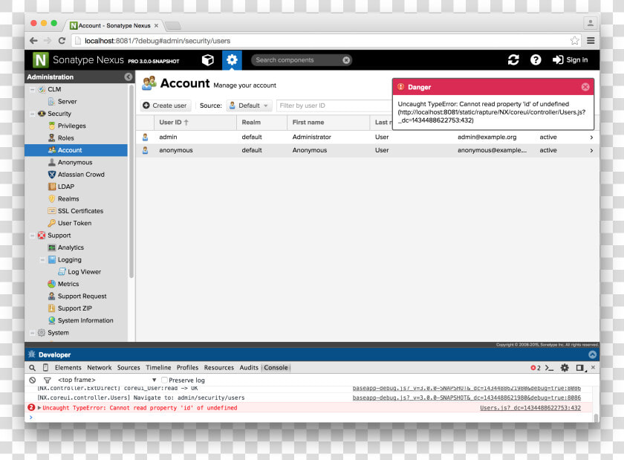Open the Realms page
The image size is (624, 460).
63,198
